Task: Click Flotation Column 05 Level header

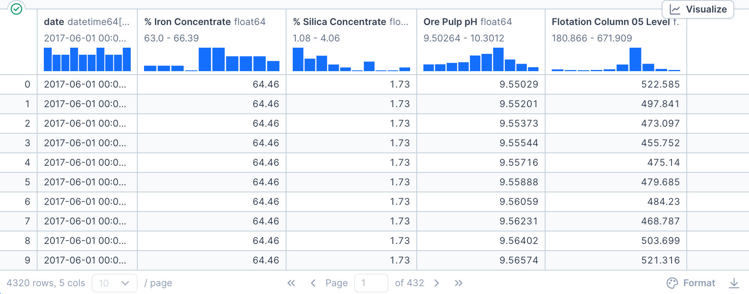Action: [610, 22]
